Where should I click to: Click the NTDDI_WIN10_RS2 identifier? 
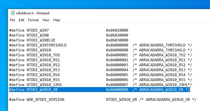point(43,65)
